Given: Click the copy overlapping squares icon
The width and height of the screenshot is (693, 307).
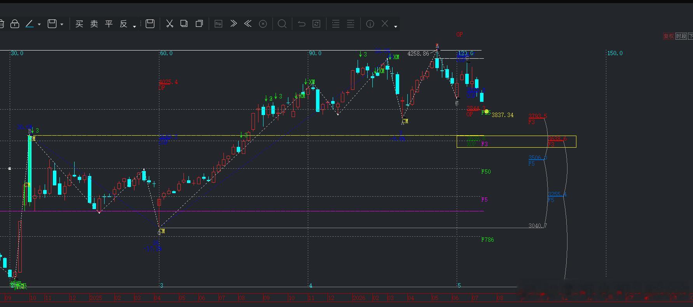Looking at the screenshot, I should click(x=184, y=24).
